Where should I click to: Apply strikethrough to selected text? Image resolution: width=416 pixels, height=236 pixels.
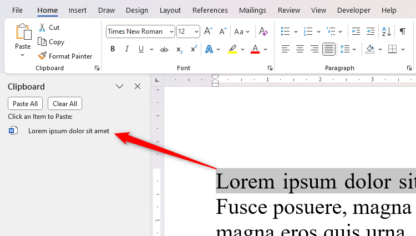tap(164, 49)
